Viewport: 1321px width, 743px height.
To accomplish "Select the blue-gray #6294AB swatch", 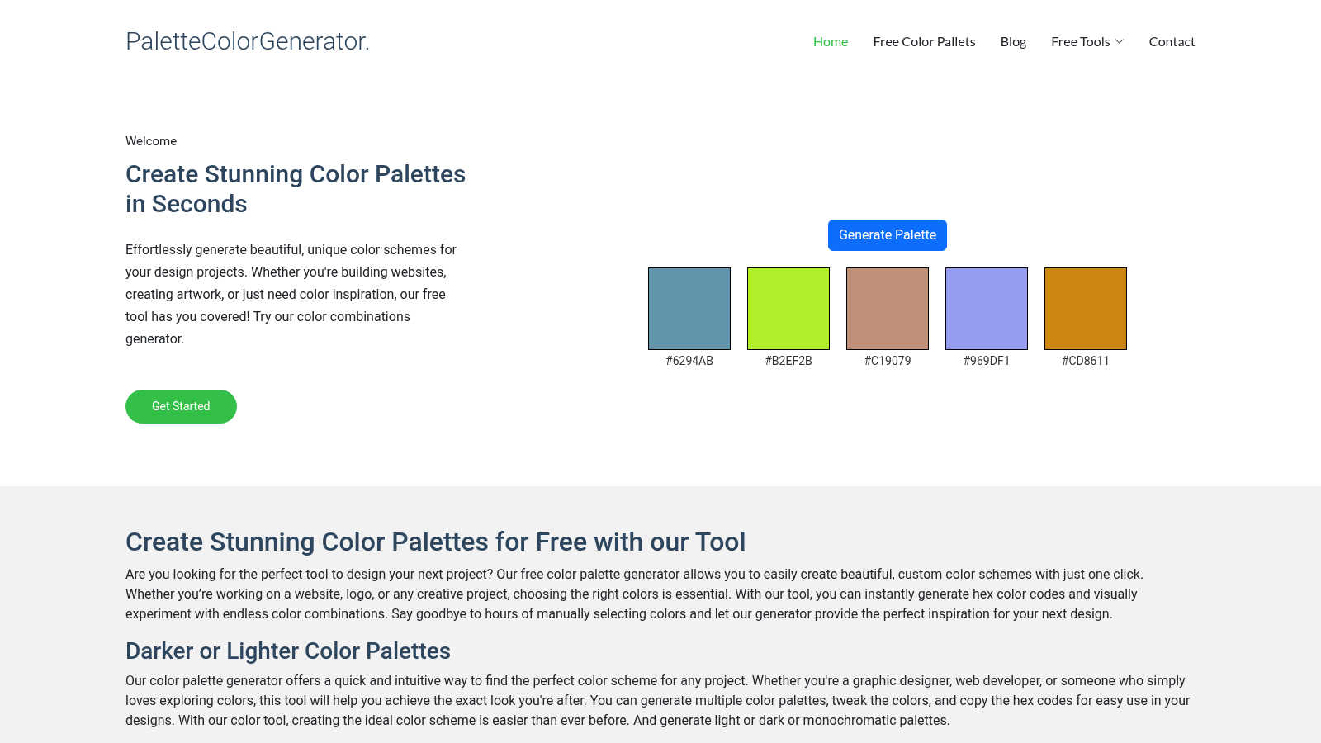I will (x=689, y=309).
